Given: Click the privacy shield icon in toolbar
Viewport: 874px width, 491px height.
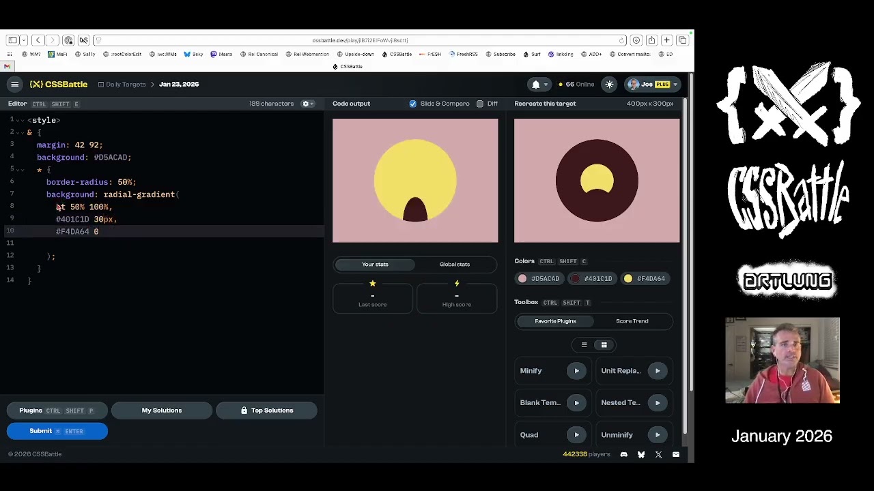Looking at the screenshot, I should pyautogui.click(x=68, y=40).
